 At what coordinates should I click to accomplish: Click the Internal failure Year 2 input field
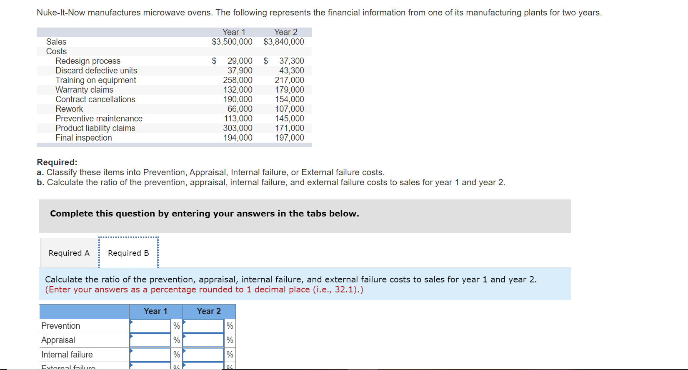tap(203, 355)
